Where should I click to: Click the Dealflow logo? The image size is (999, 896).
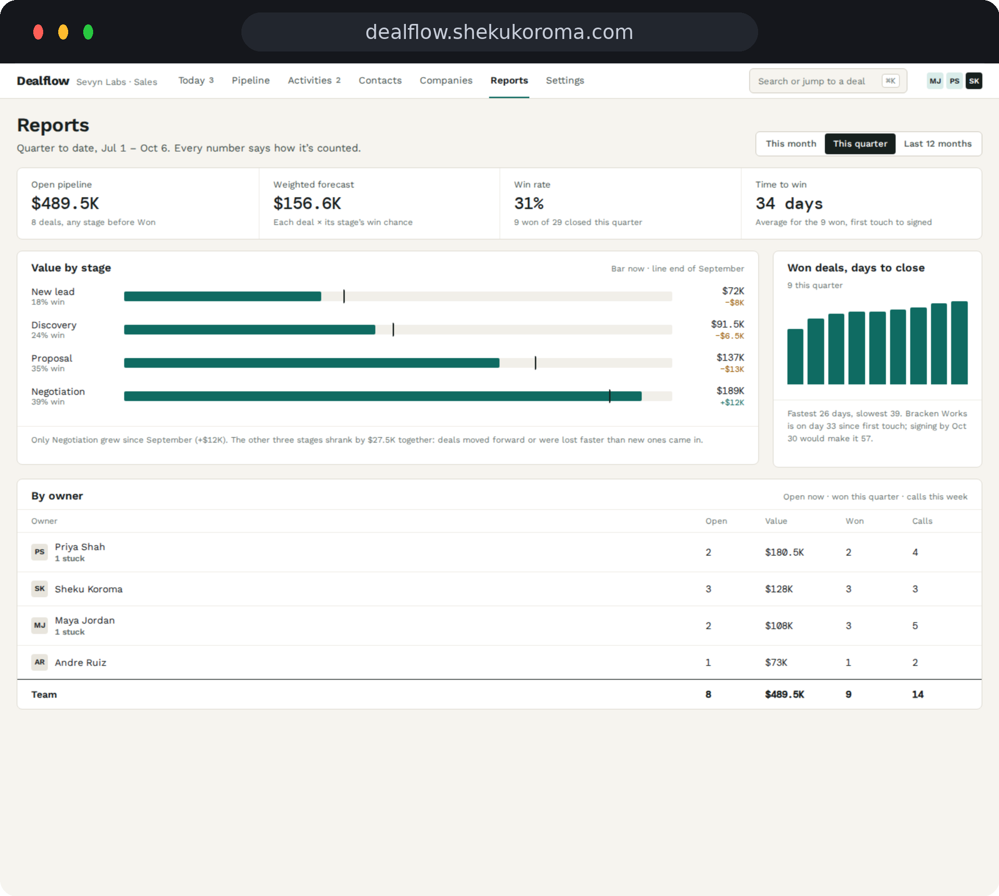pyautogui.click(x=43, y=81)
